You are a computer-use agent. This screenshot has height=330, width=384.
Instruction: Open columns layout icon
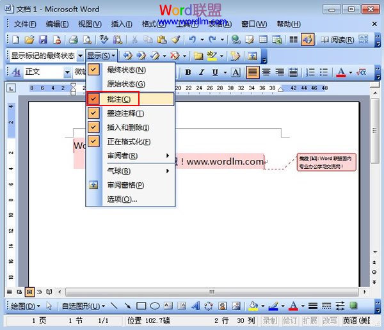tap(293, 40)
